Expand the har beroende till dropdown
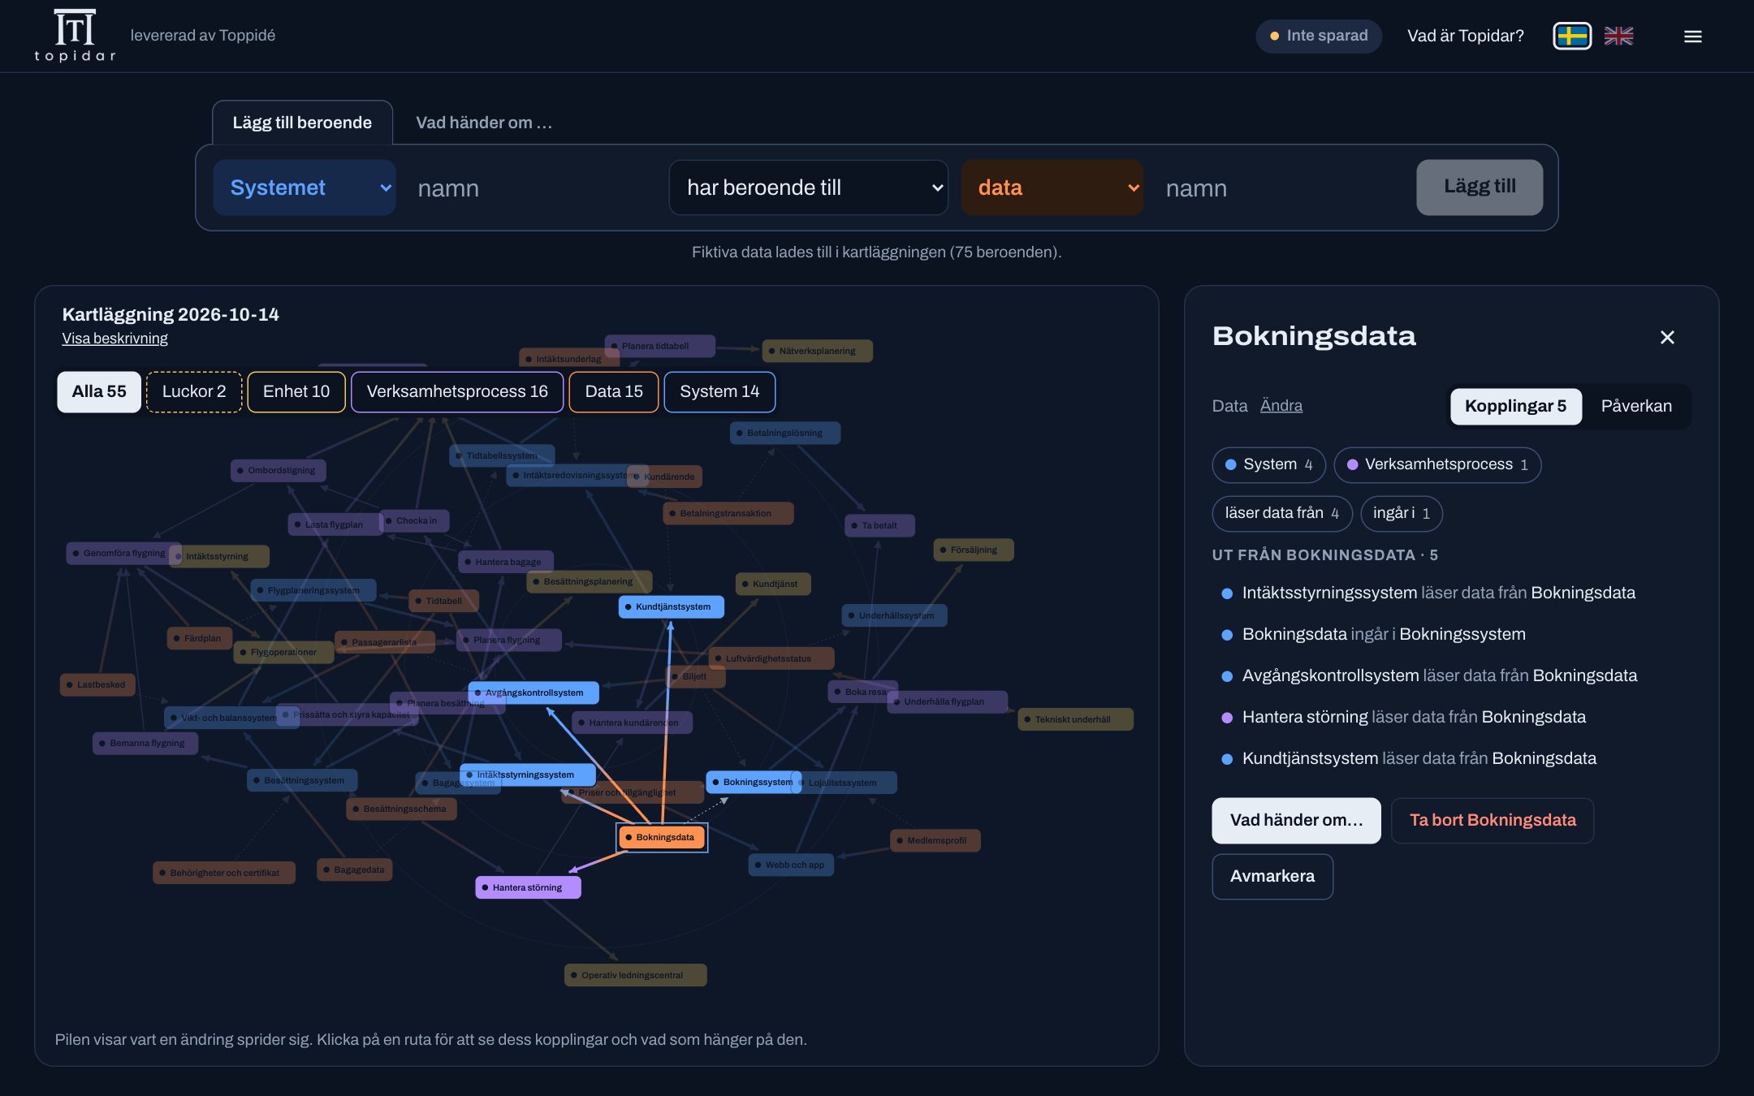The image size is (1754, 1096). coord(808,188)
